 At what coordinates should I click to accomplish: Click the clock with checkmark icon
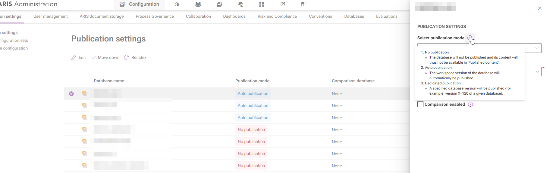[283, 4]
